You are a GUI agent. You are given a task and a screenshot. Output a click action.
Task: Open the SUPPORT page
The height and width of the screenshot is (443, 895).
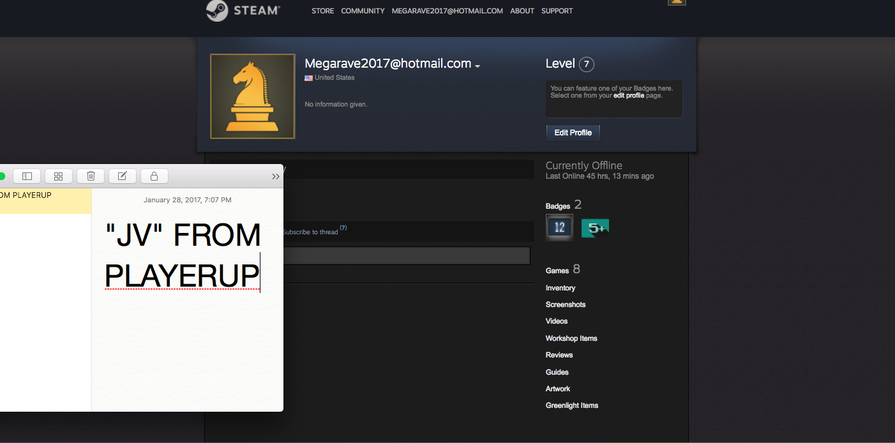click(557, 11)
